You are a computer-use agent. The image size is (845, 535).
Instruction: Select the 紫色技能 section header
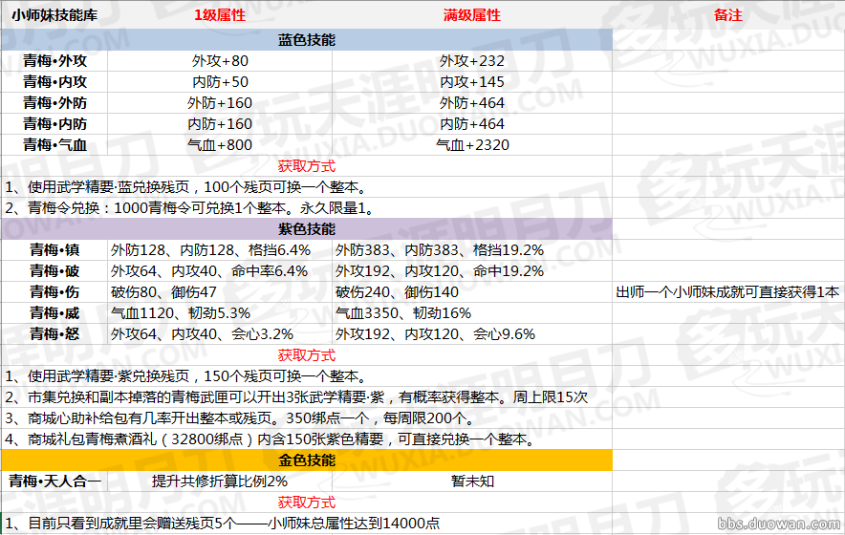click(x=307, y=229)
